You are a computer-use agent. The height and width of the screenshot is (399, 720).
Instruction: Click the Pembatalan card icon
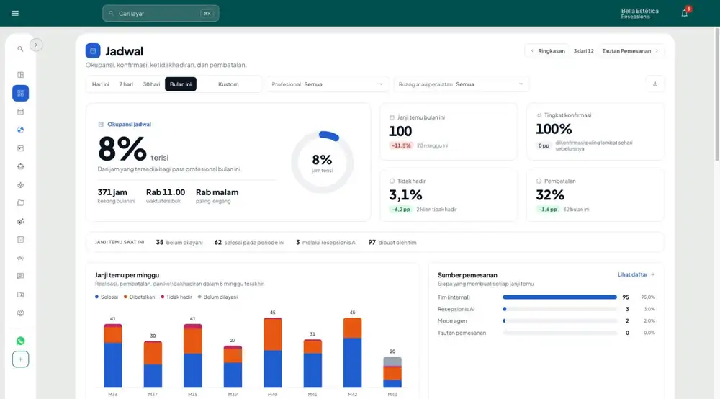click(x=539, y=181)
